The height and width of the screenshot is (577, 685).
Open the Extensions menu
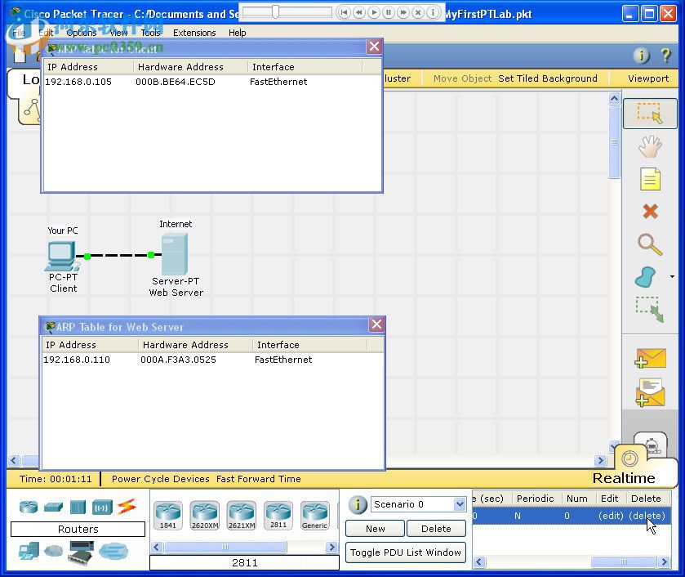194,33
